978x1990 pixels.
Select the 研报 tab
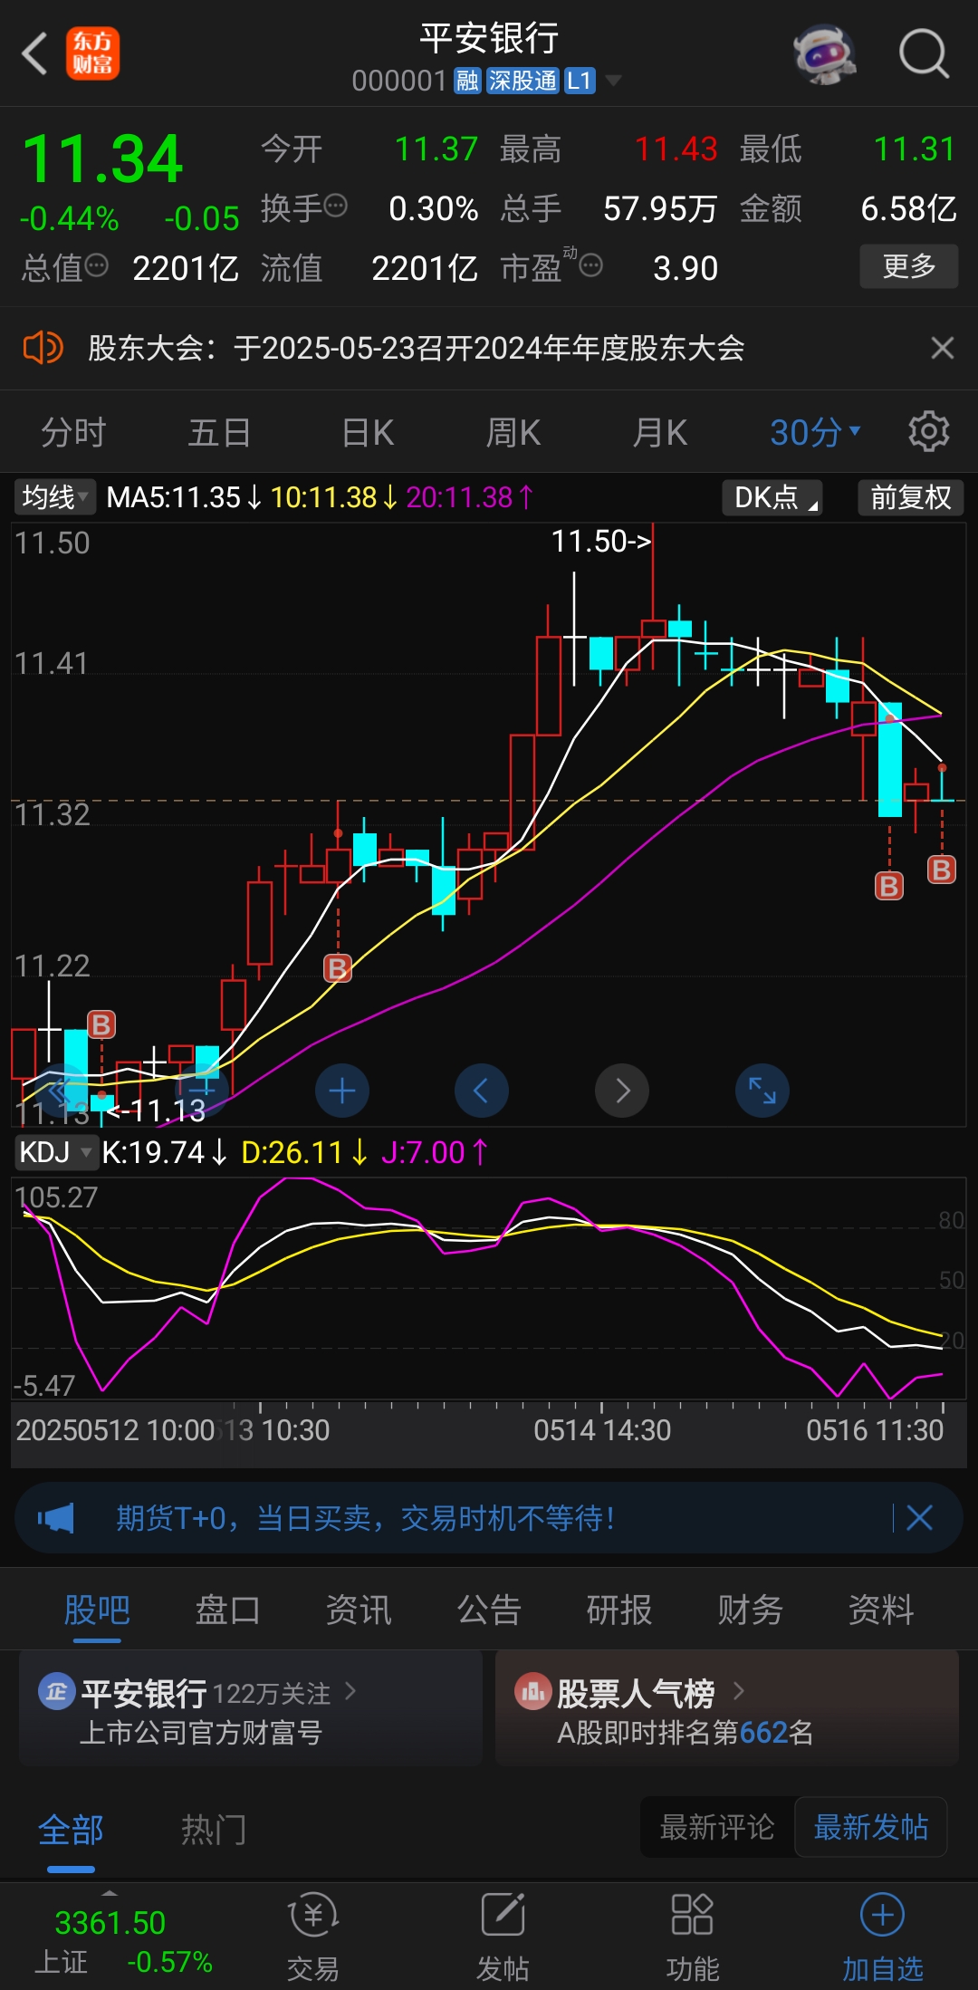[x=619, y=1610]
